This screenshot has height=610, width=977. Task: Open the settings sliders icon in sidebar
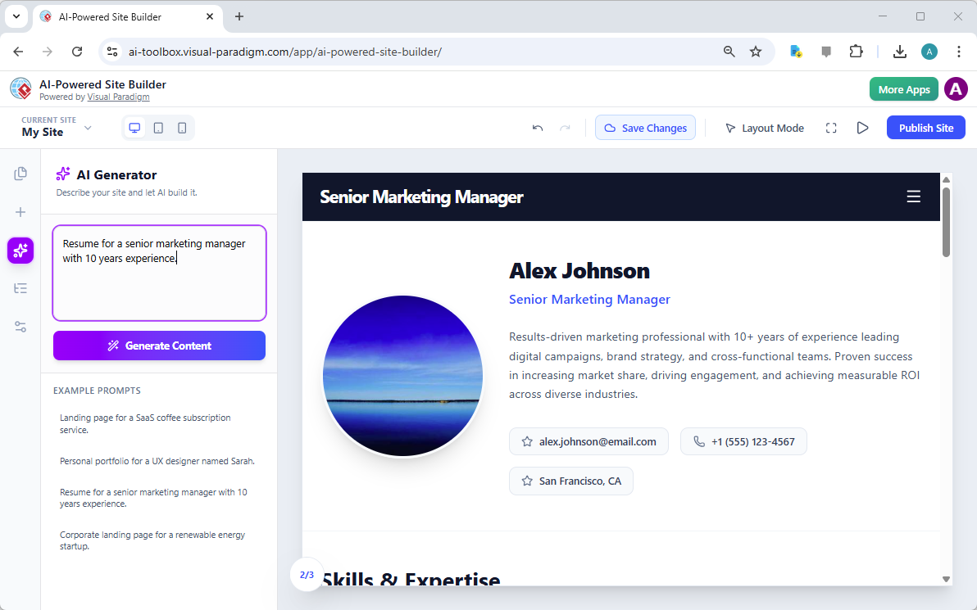(x=20, y=327)
